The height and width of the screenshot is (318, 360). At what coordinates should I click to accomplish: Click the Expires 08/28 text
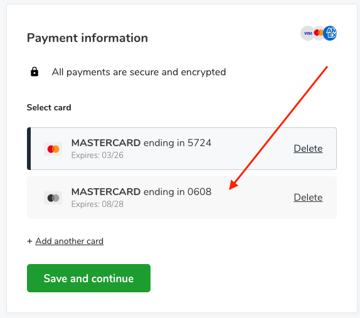point(97,204)
